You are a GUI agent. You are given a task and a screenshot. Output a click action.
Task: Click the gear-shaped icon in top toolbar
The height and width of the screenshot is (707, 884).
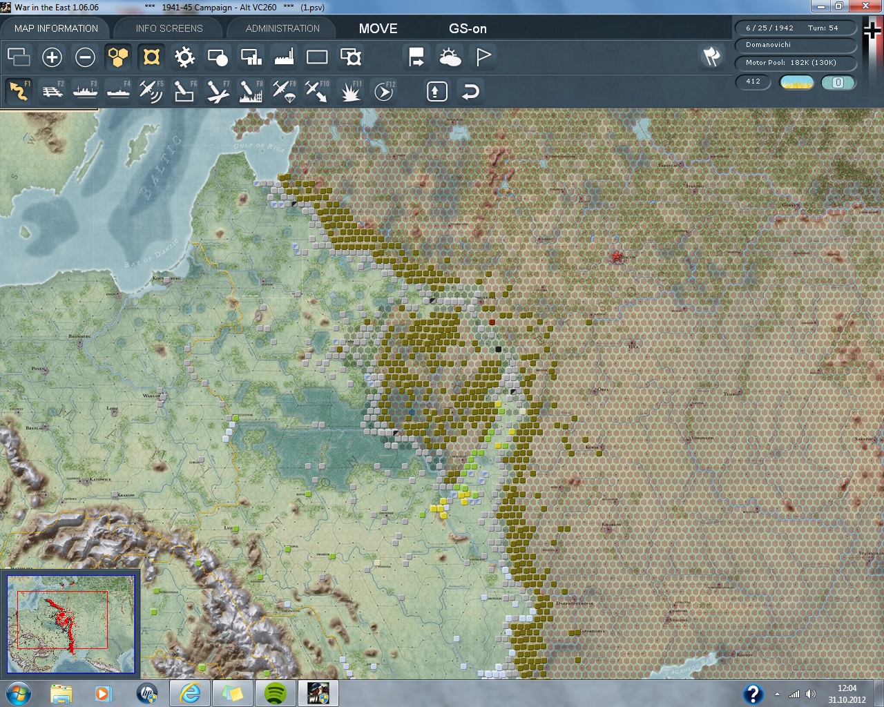click(184, 57)
